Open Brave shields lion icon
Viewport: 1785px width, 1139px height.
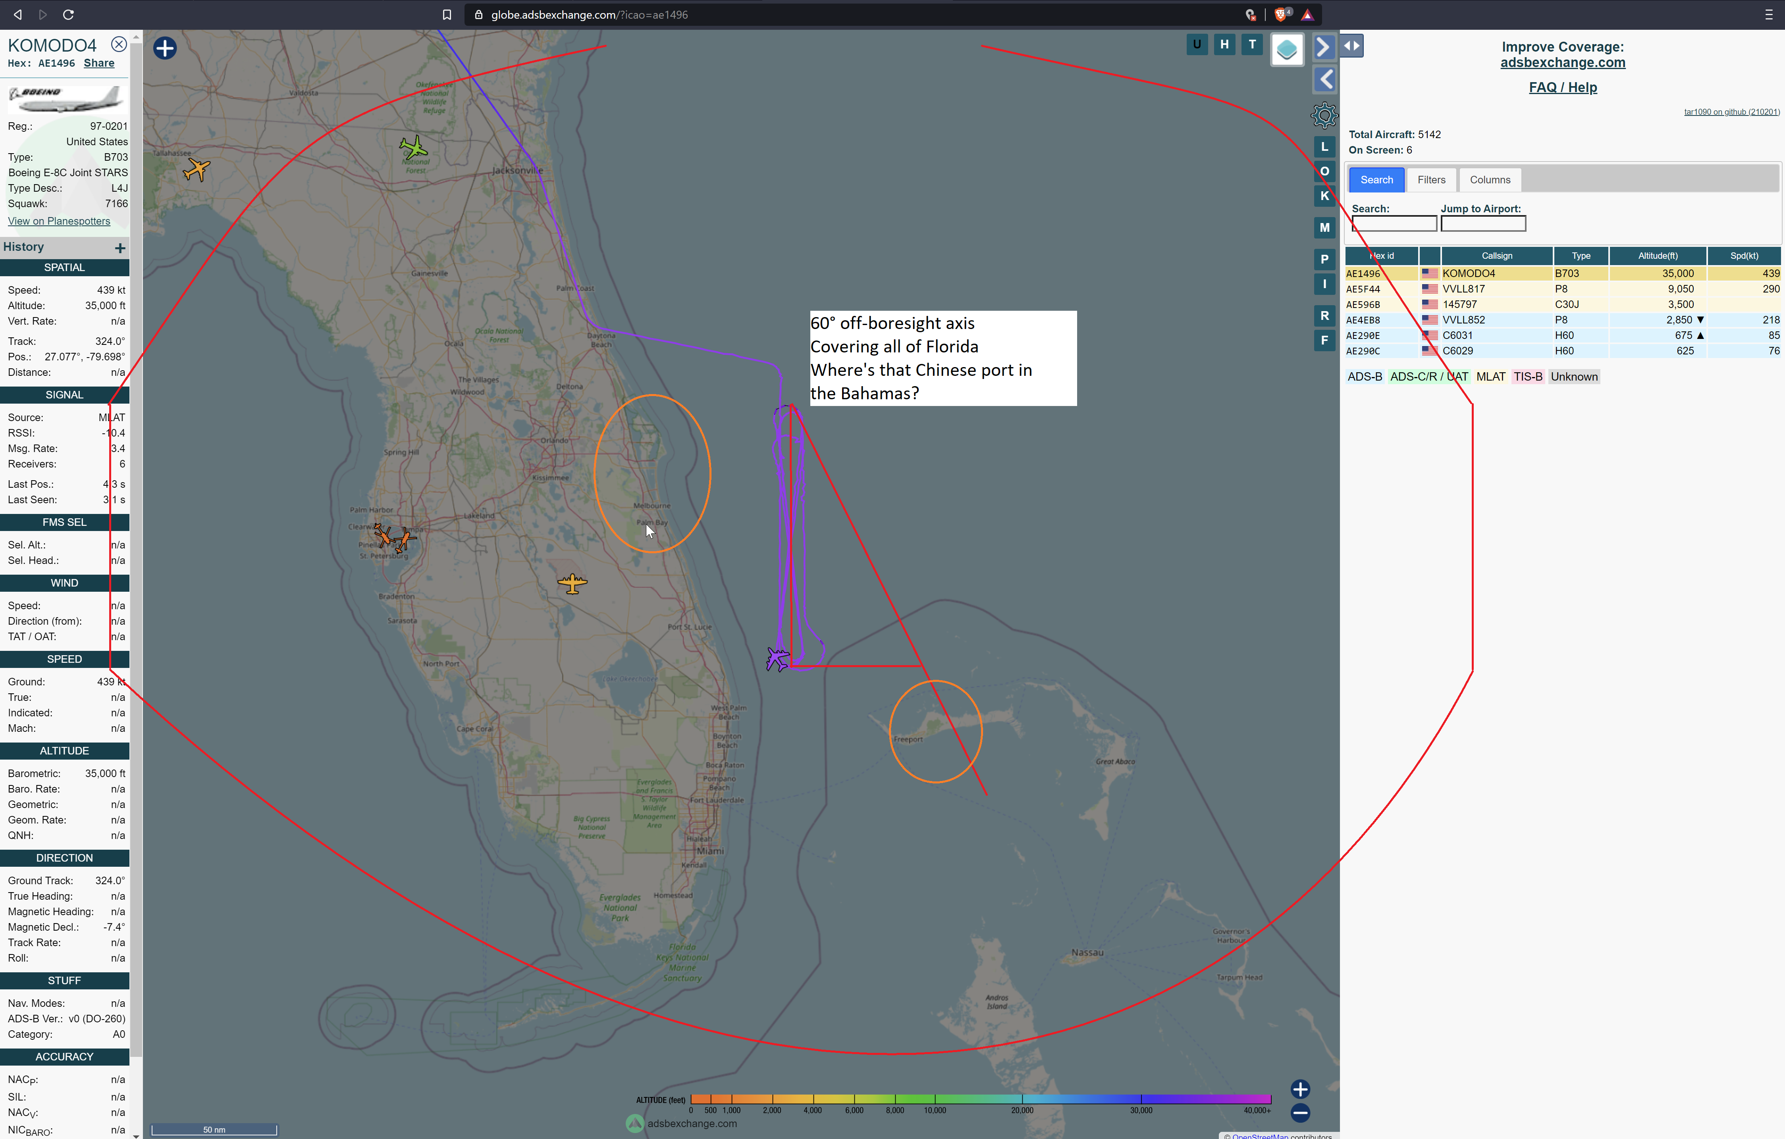[x=1282, y=15]
